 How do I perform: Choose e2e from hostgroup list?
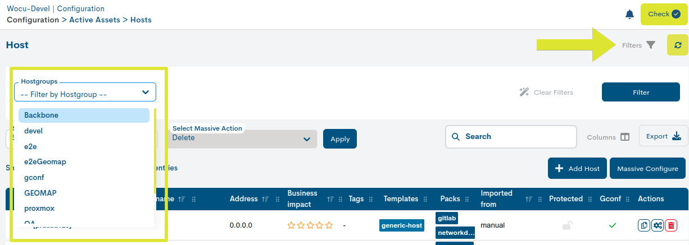pyautogui.click(x=84, y=146)
